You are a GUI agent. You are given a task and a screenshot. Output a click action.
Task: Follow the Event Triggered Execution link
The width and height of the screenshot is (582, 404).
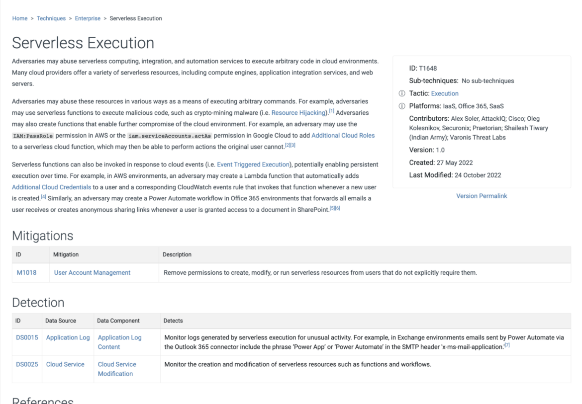click(x=253, y=164)
